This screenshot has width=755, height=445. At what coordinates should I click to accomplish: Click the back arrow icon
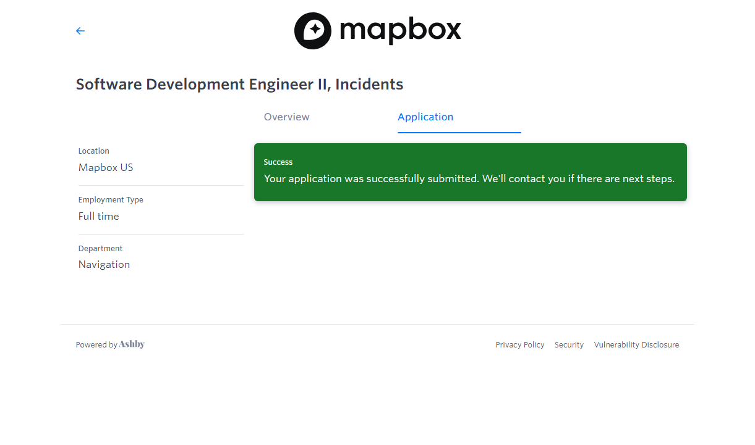80,31
